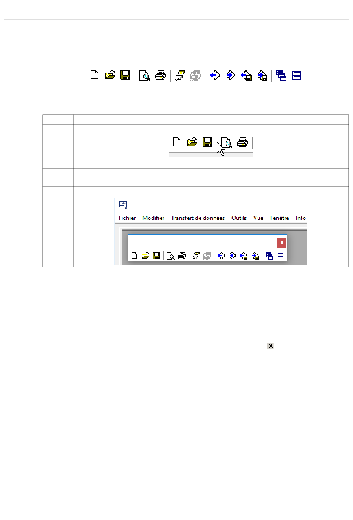Click blue right-arrow Write icon in floating toolbar
Image resolution: width=353 pixels, height=520 pixels.
tap(233, 256)
